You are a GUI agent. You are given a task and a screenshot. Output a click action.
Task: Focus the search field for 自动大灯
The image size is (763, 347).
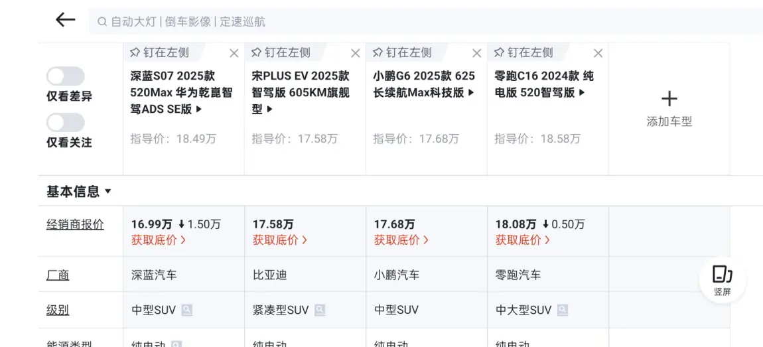(x=426, y=22)
